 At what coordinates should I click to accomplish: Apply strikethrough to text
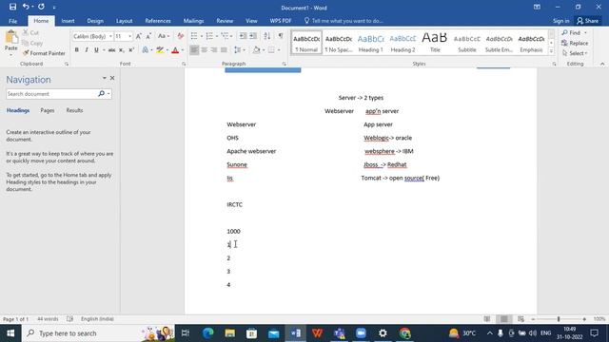pyautogui.click(x=111, y=50)
